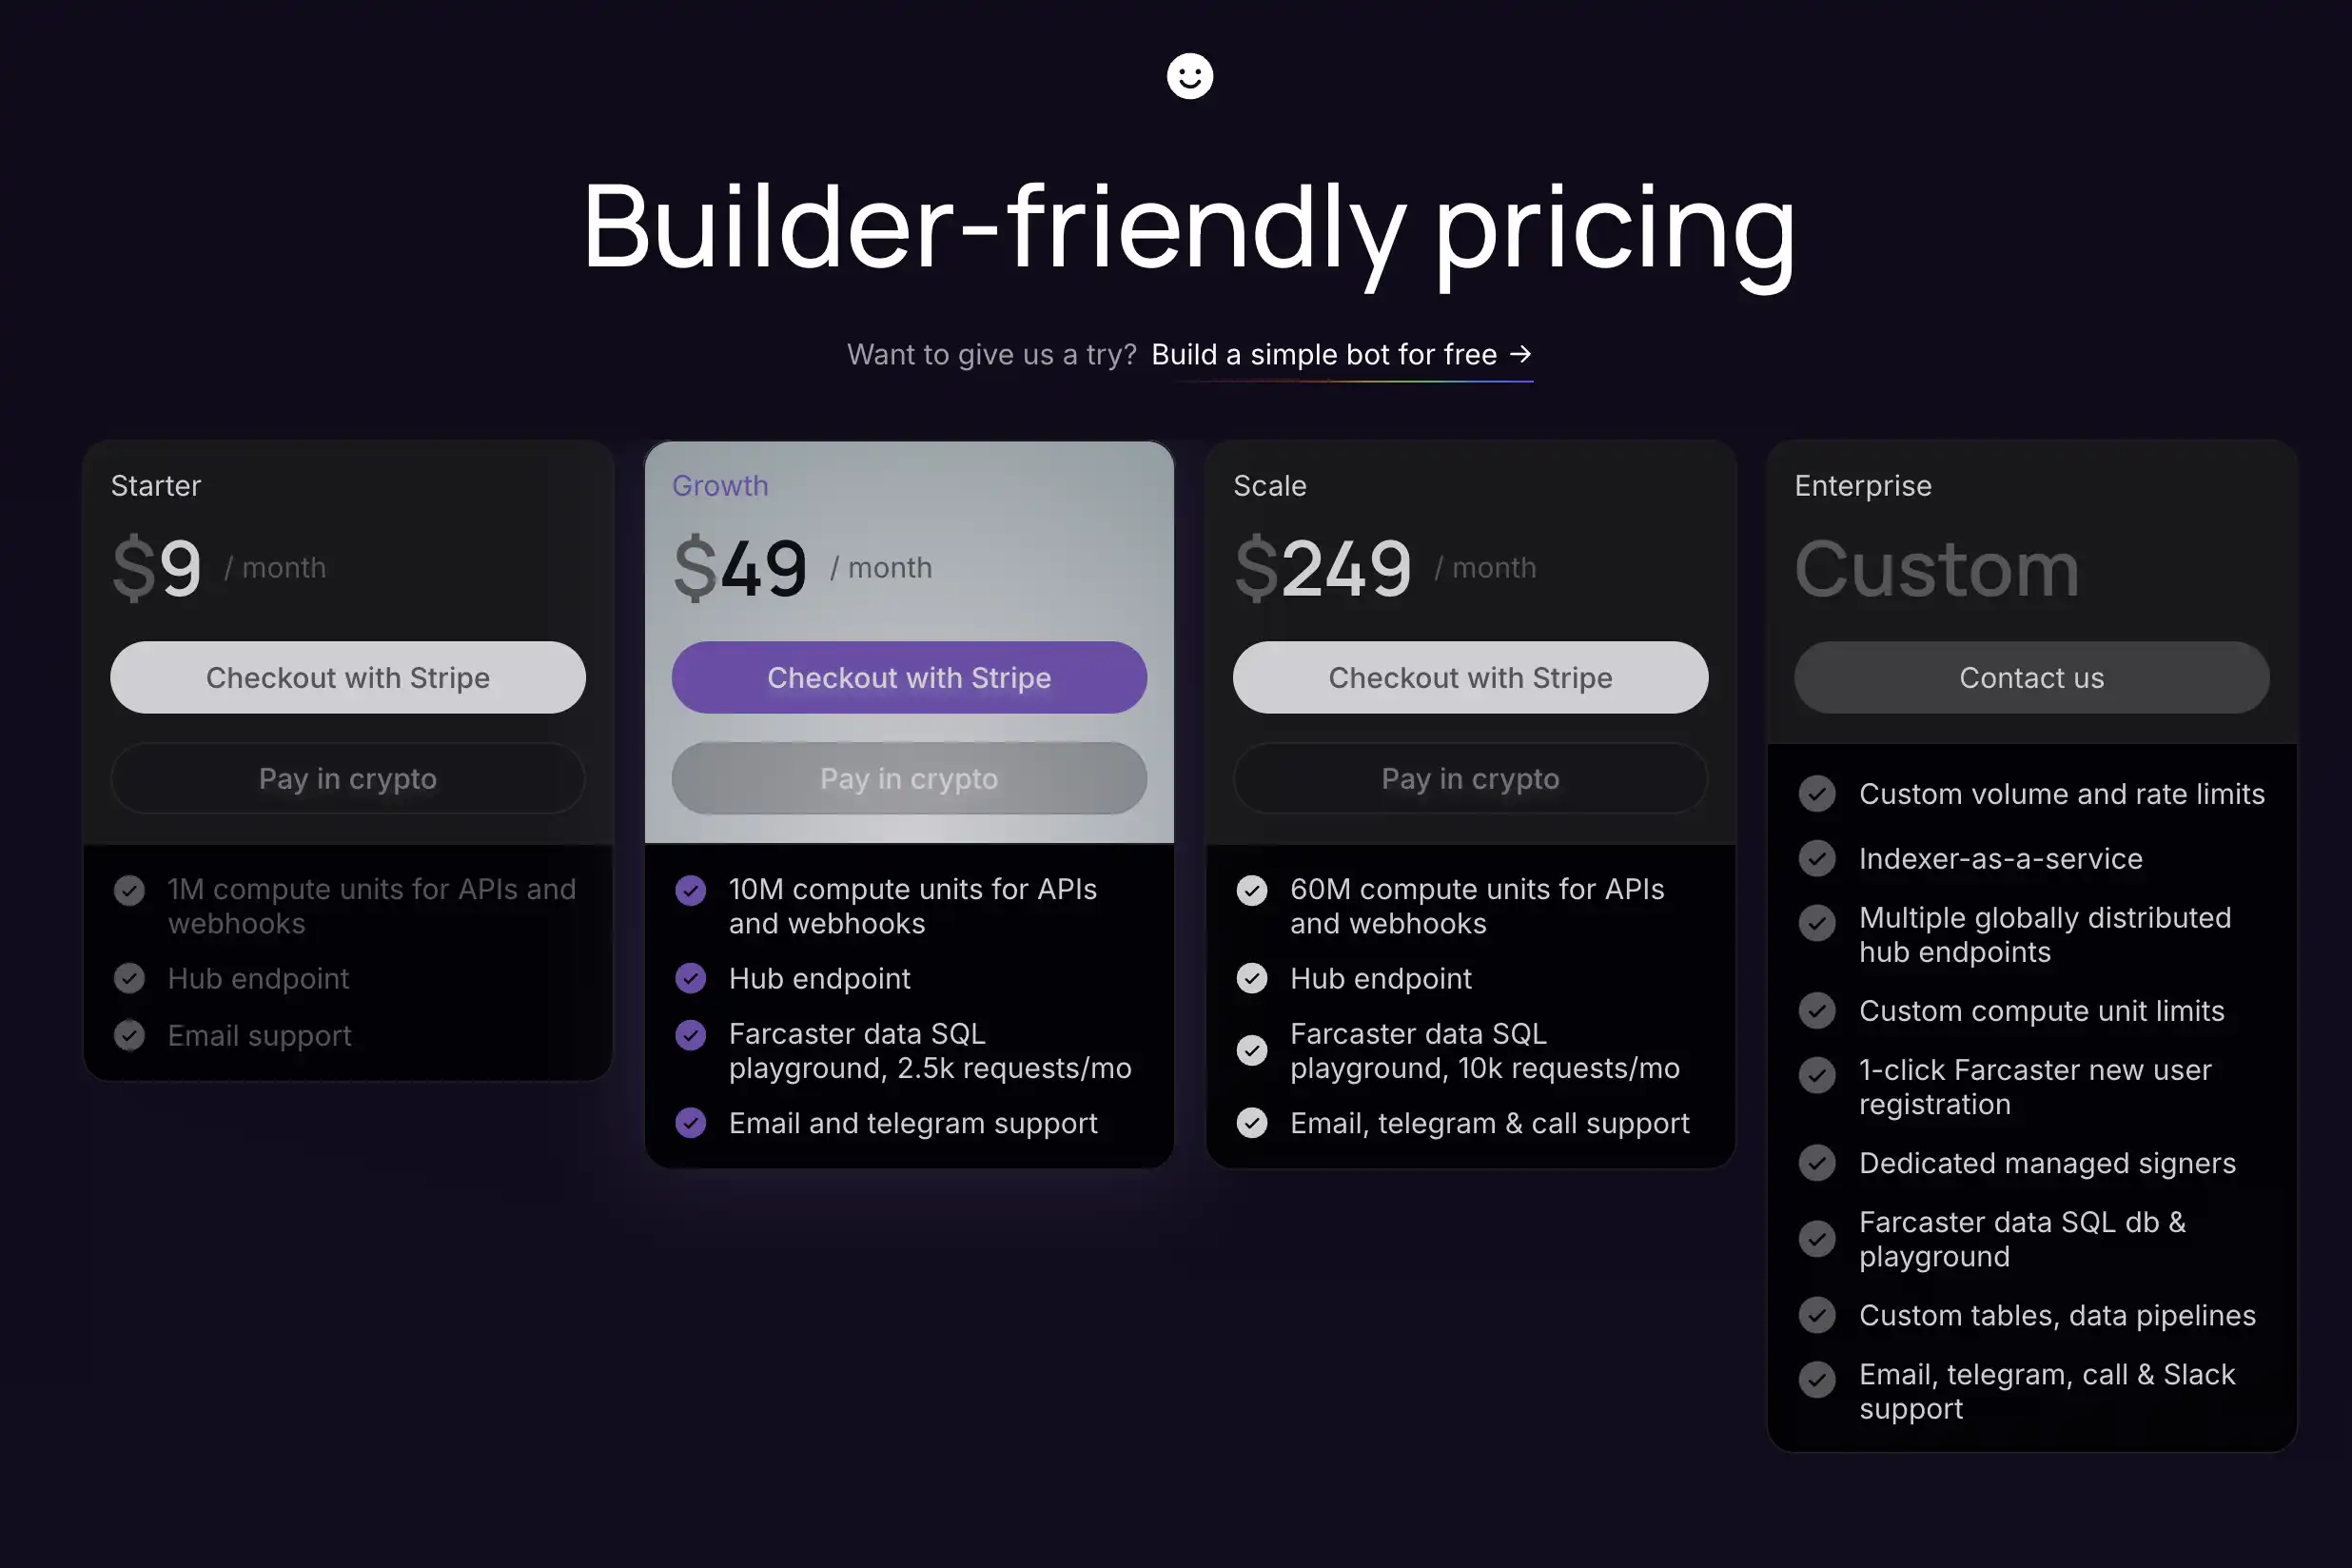Select the Growth pricing tier tab
2352x1568 pixels.
(x=719, y=484)
